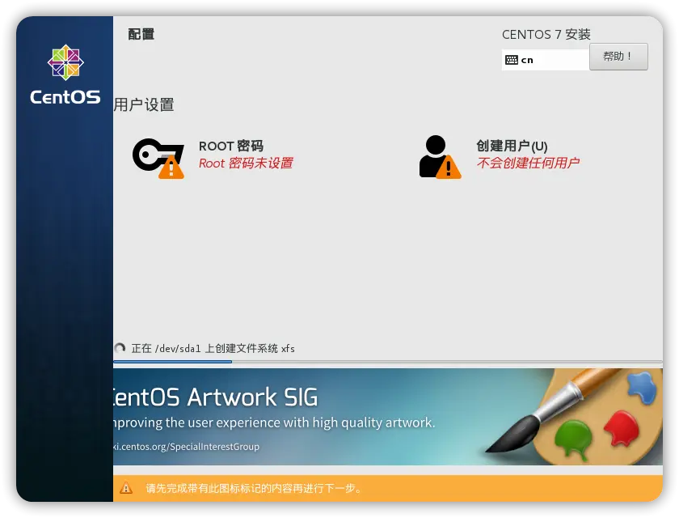Click the '不会创建任何用户' status text
The width and height of the screenshot is (679, 518).
point(528,163)
